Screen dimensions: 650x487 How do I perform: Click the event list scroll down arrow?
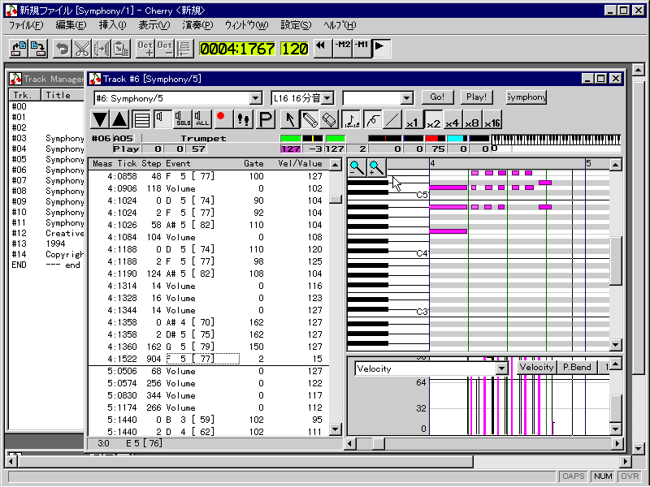pos(336,429)
